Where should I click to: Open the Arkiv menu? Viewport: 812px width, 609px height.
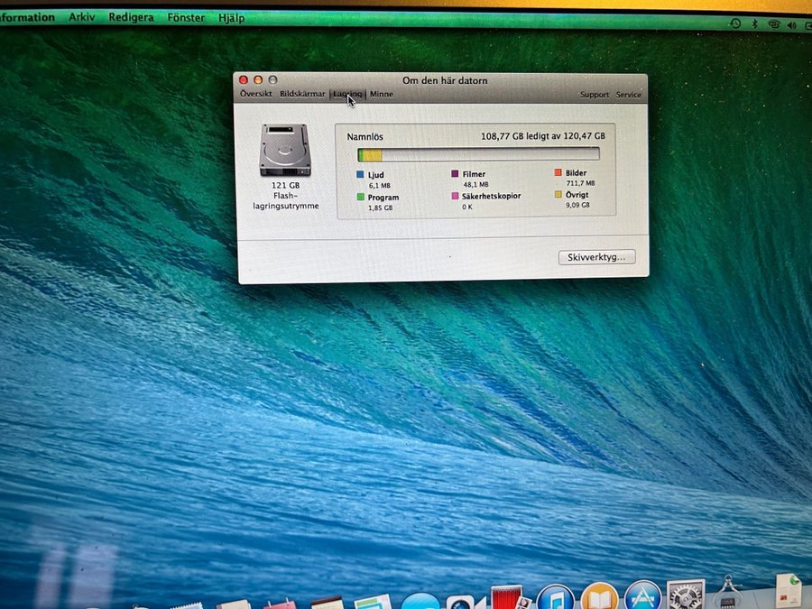pos(82,17)
